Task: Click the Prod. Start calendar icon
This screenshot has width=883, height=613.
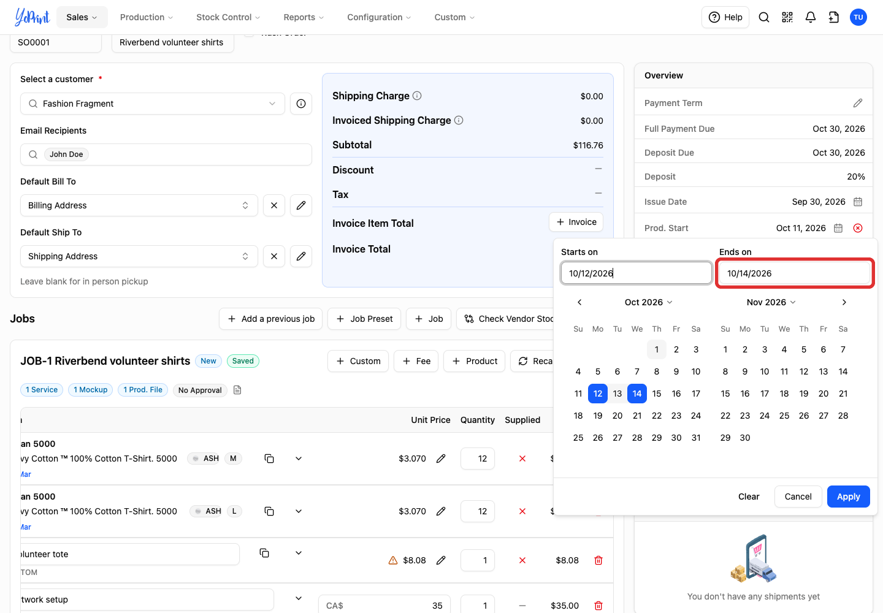Action: [x=838, y=228]
